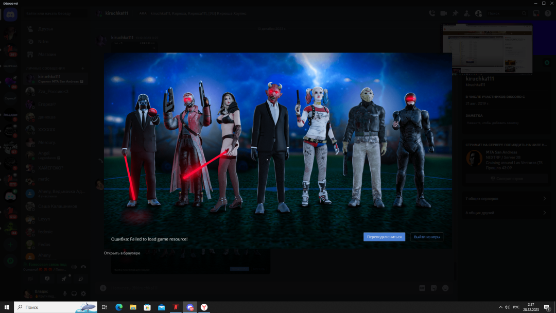
Task: Disconnect from voice call icon
Action: pos(83,267)
